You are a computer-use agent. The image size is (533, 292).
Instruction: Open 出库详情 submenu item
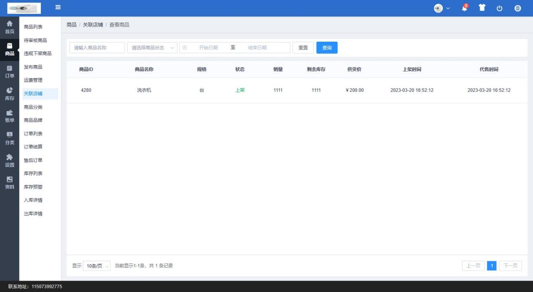tap(33, 214)
